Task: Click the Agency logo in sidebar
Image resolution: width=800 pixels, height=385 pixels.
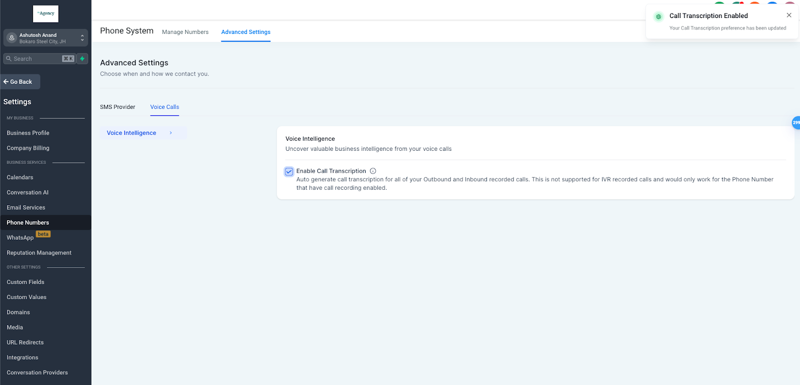Action: point(45,14)
